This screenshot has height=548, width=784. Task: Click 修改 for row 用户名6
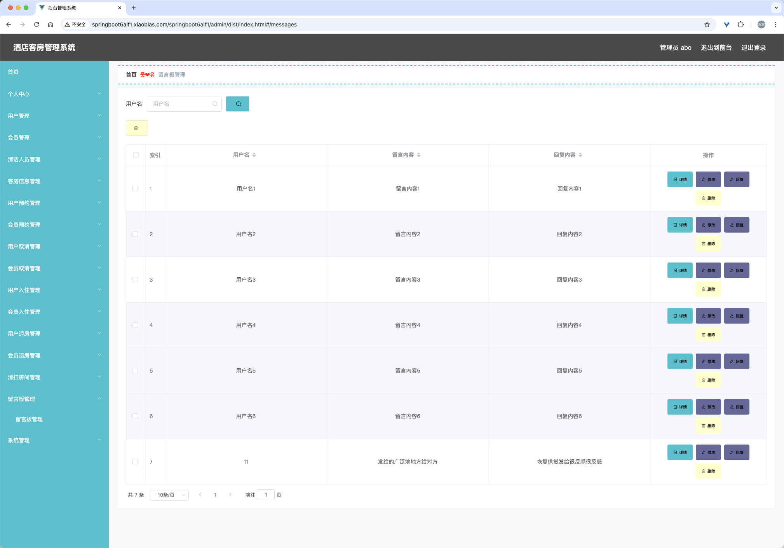click(x=708, y=407)
